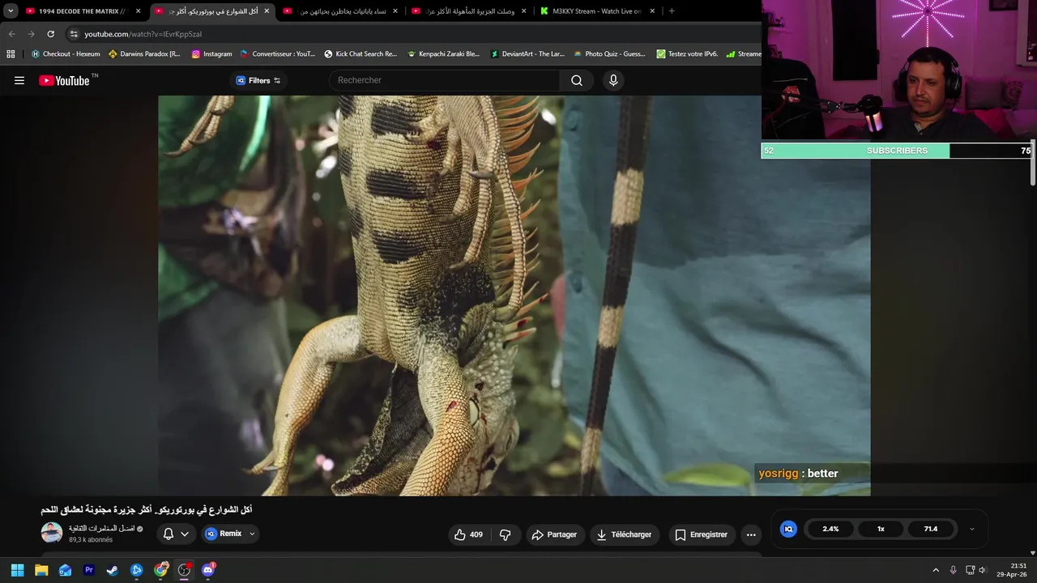Open Google Chrome from the taskbar
Viewport: 1037px width, 583px height.
tap(161, 570)
